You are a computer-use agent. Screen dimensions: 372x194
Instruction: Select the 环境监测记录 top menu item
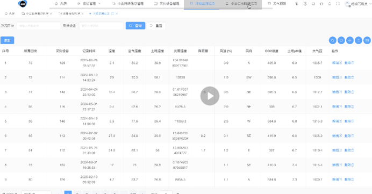[x=202, y=4]
